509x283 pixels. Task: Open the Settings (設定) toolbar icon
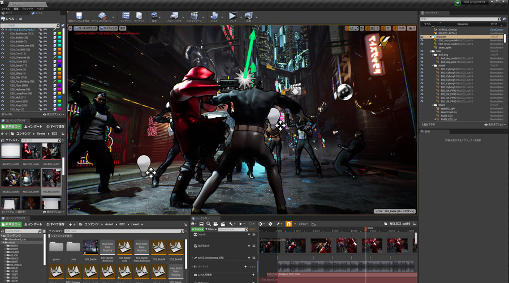coord(154,17)
